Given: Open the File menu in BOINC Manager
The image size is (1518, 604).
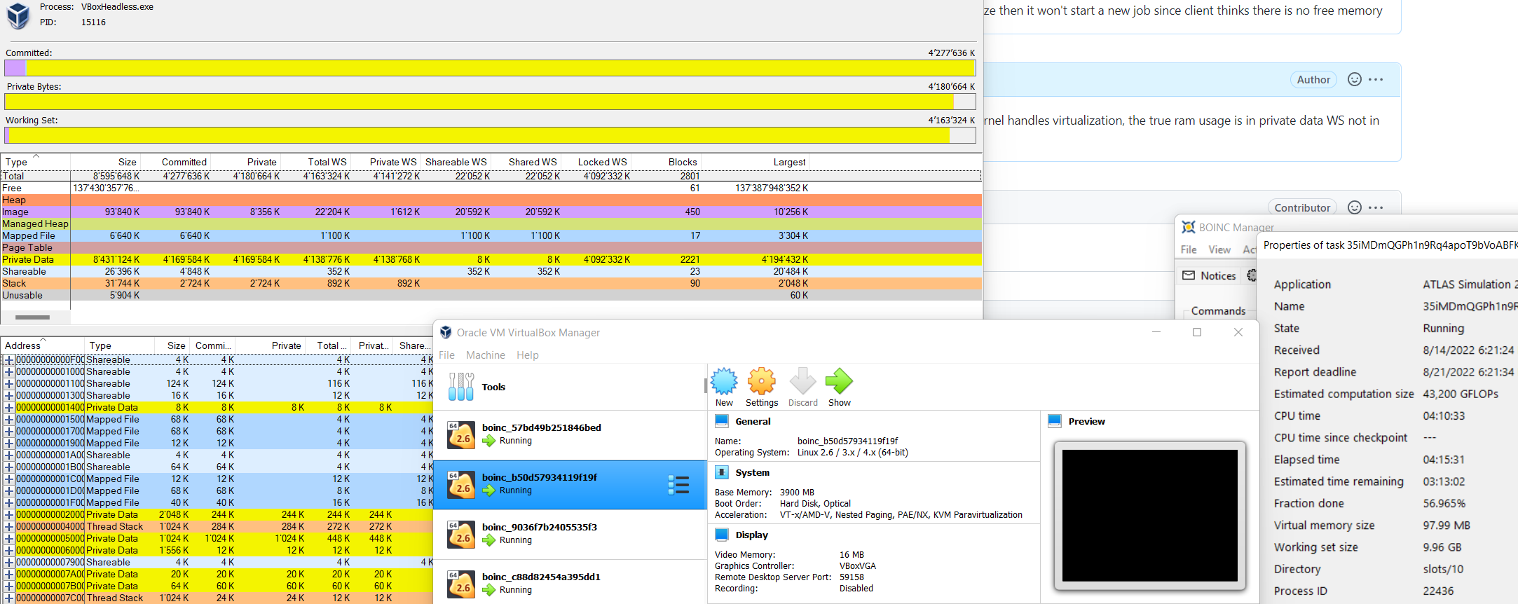Looking at the screenshot, I should coord(1189,249).
